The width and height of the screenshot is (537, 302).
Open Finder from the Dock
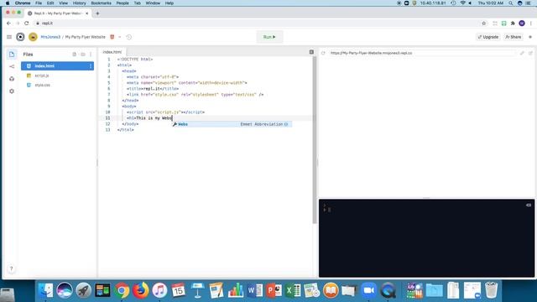(46, 290)
